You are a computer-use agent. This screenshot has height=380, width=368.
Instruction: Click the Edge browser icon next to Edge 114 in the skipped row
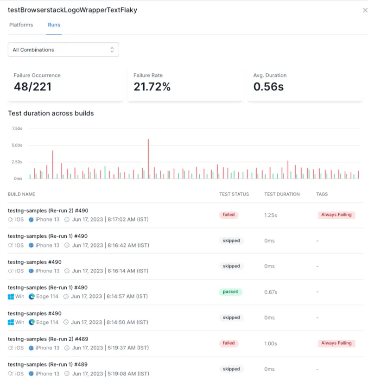point(32,322)
